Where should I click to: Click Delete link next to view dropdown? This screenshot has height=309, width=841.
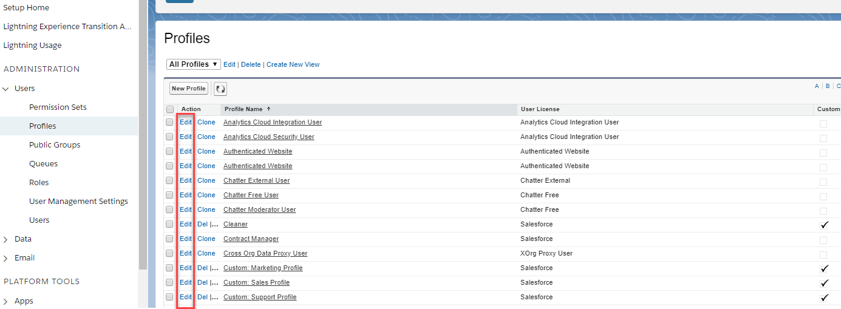(x=251, y=64)
